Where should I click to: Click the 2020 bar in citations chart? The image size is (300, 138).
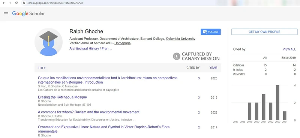point(256,111)
